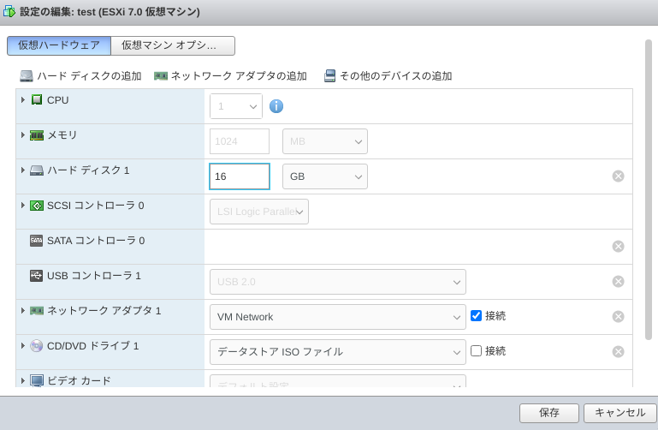
Task: Switch to the 仮想ハードウェア tab
Action: tap(59, 45)
